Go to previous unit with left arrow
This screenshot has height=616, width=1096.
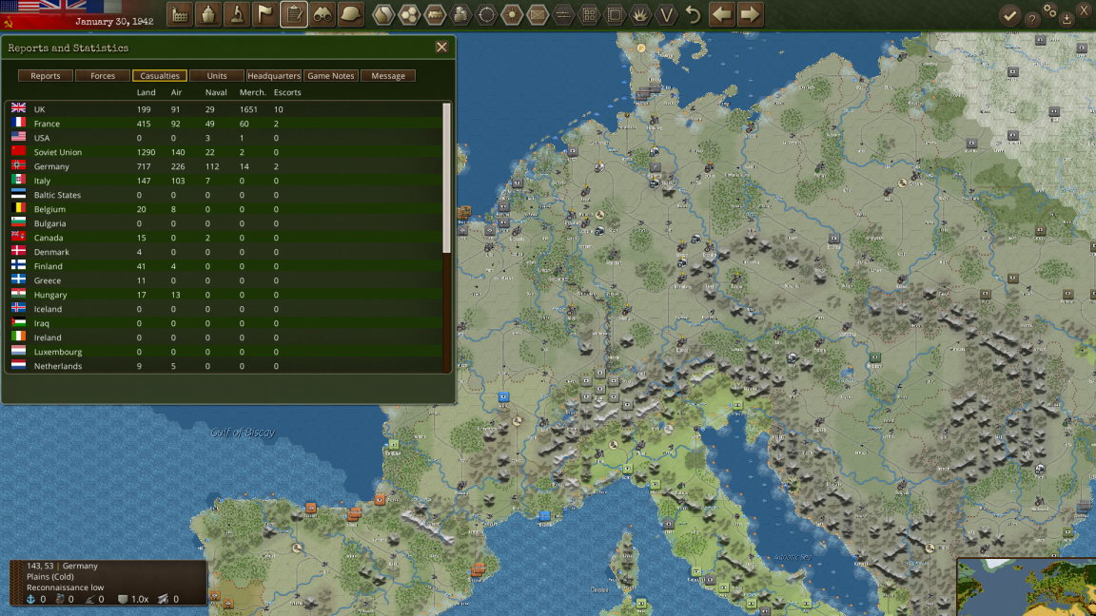click(x=721, y=14)
